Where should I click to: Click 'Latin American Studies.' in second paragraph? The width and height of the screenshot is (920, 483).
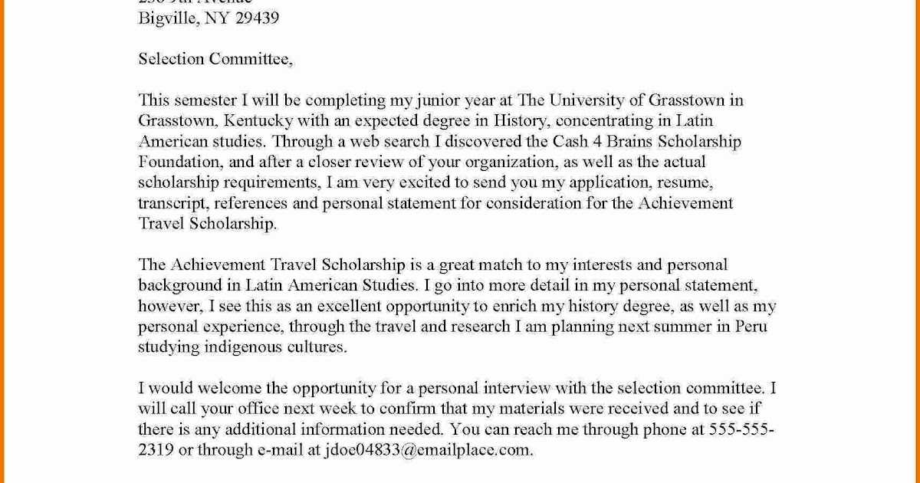(332, 285)
